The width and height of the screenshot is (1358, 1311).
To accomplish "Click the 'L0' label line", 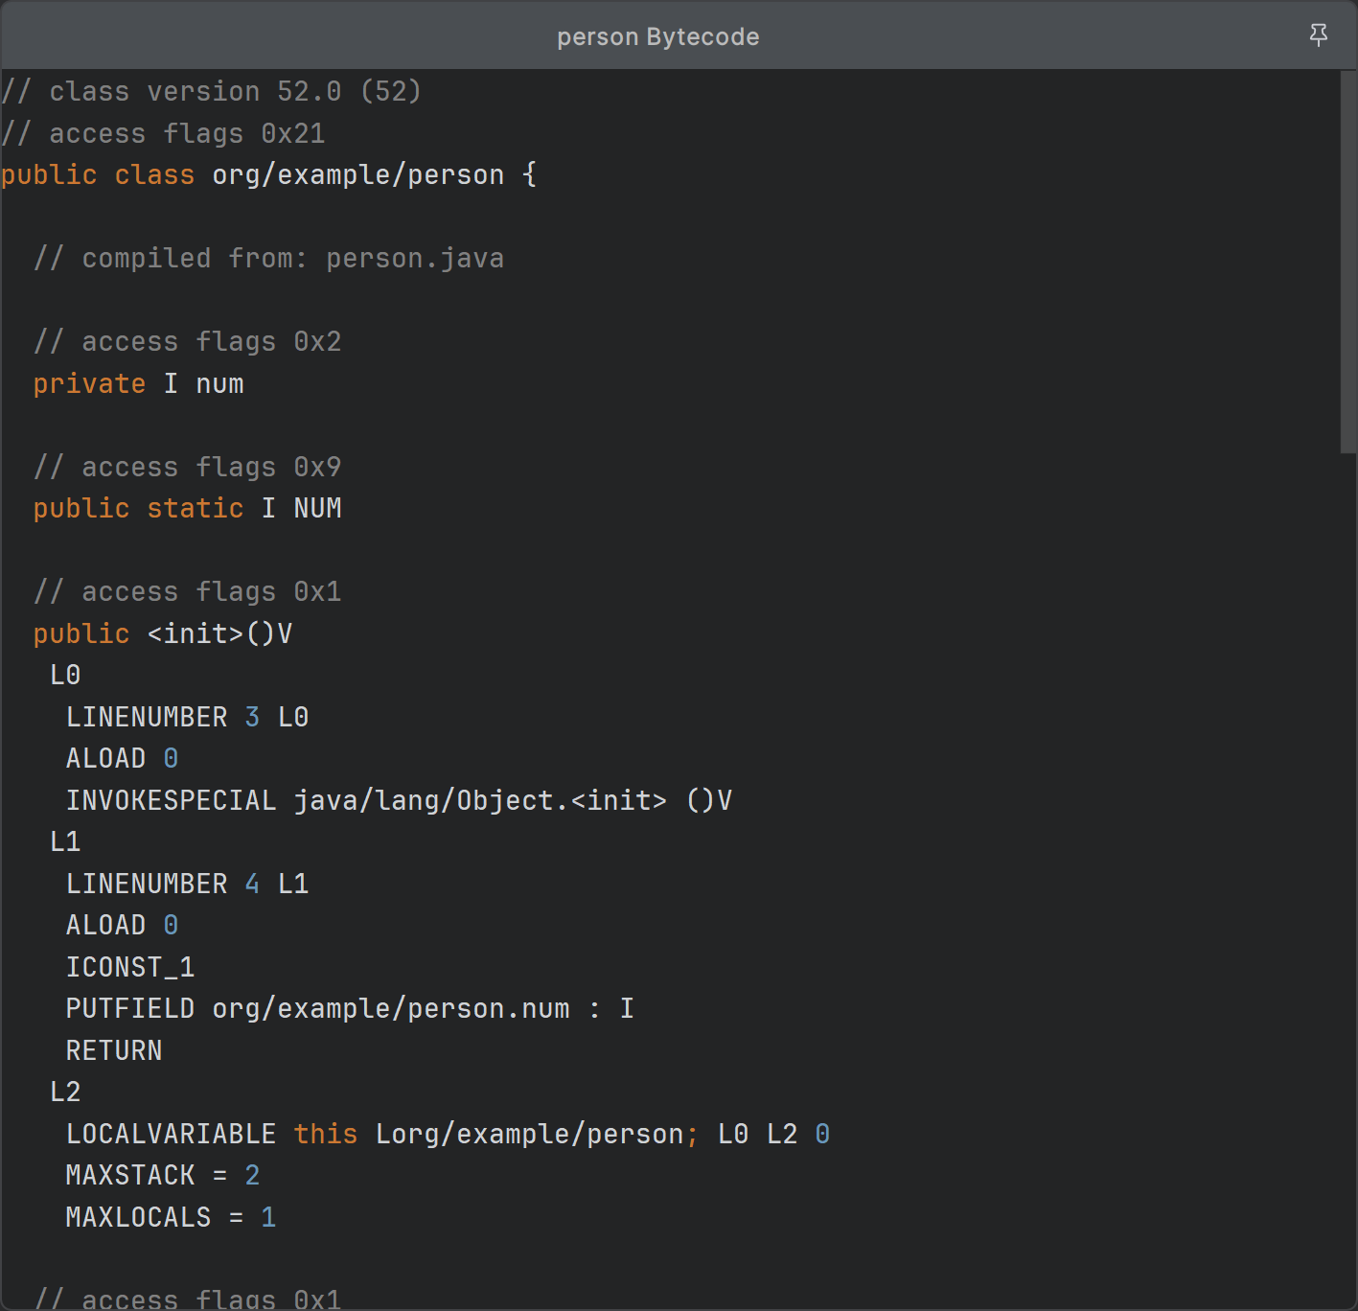I will coord(65,675).
